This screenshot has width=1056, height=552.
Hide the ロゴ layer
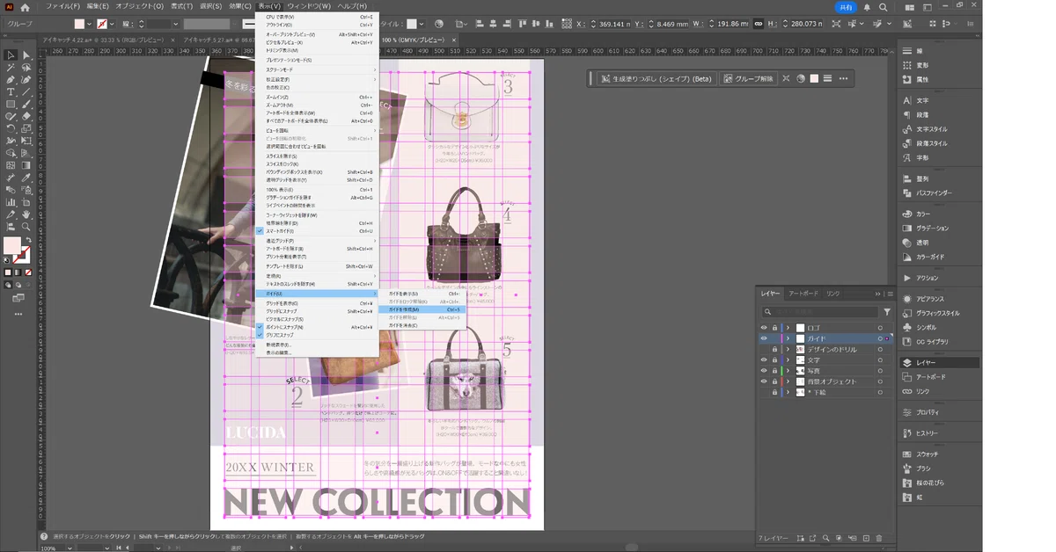pyautogui.click(x=764, y=328)
